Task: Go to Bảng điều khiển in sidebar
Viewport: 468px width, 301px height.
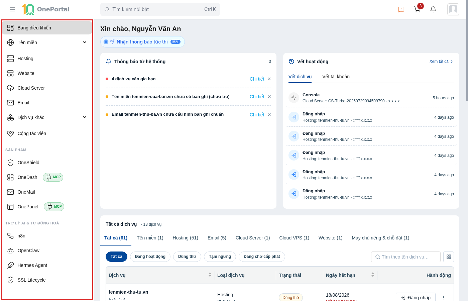Action: tap(47, 28)
